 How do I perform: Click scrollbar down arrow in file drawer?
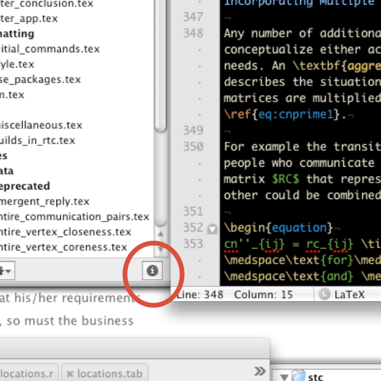tap(160, 249)
